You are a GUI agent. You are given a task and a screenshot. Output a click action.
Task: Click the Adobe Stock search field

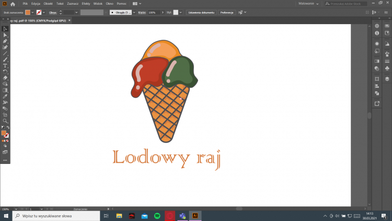355,4
